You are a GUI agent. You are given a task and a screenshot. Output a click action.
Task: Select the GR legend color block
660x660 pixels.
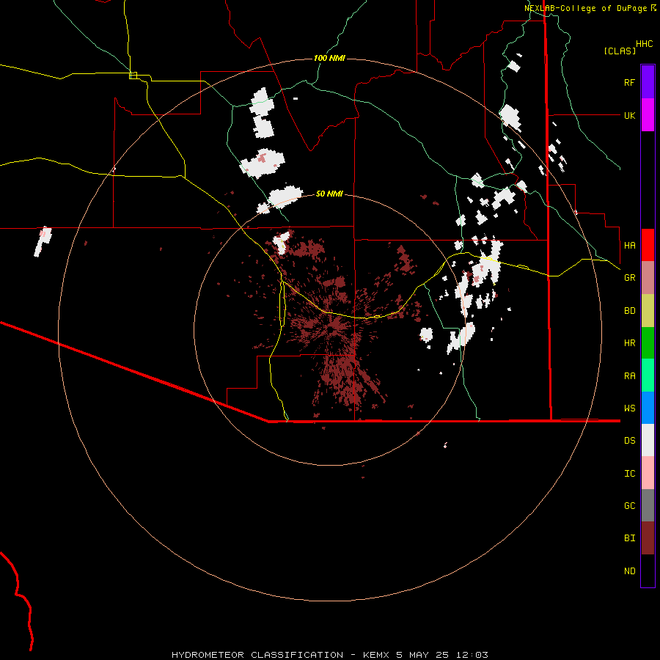click(x=648, y=278)
